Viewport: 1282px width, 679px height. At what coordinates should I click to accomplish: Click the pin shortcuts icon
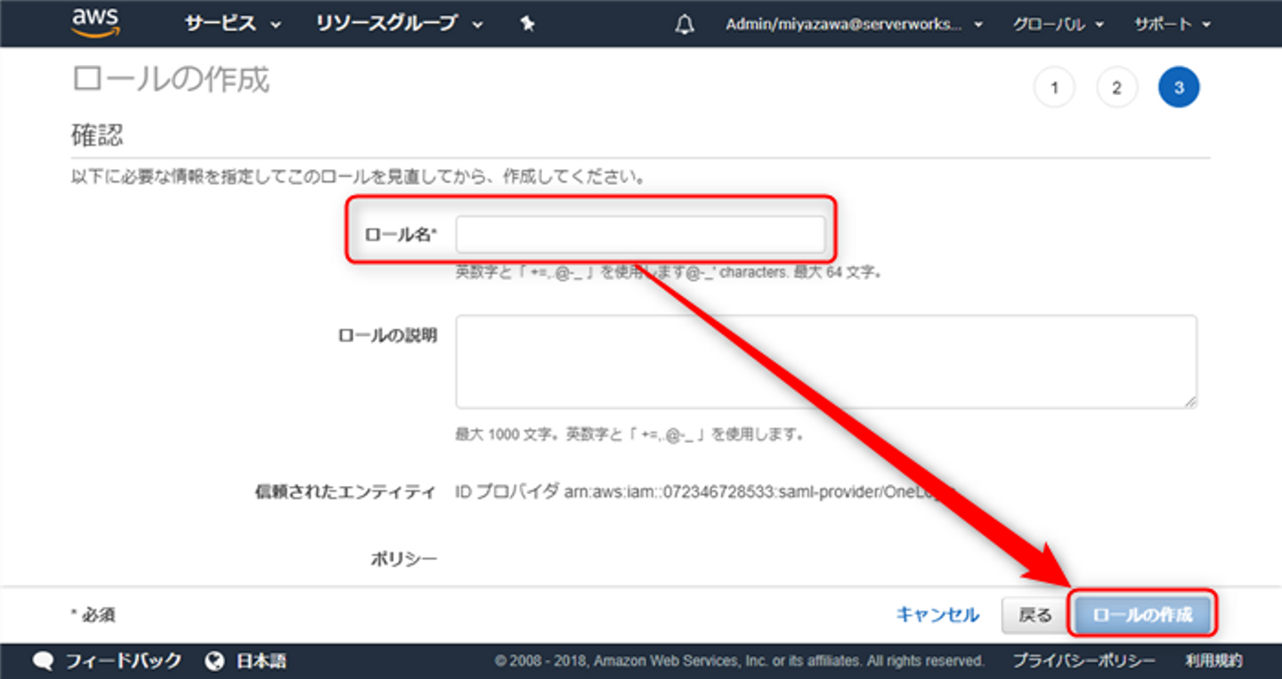527,25
